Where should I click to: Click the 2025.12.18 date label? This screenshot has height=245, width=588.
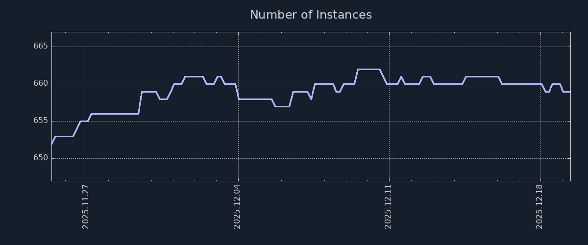[x=539, y=206]
